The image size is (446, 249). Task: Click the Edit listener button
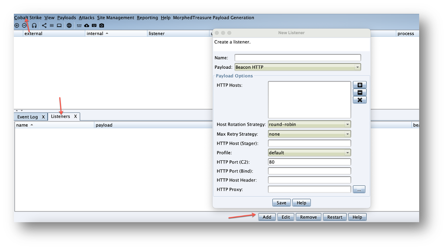(286, 217)
